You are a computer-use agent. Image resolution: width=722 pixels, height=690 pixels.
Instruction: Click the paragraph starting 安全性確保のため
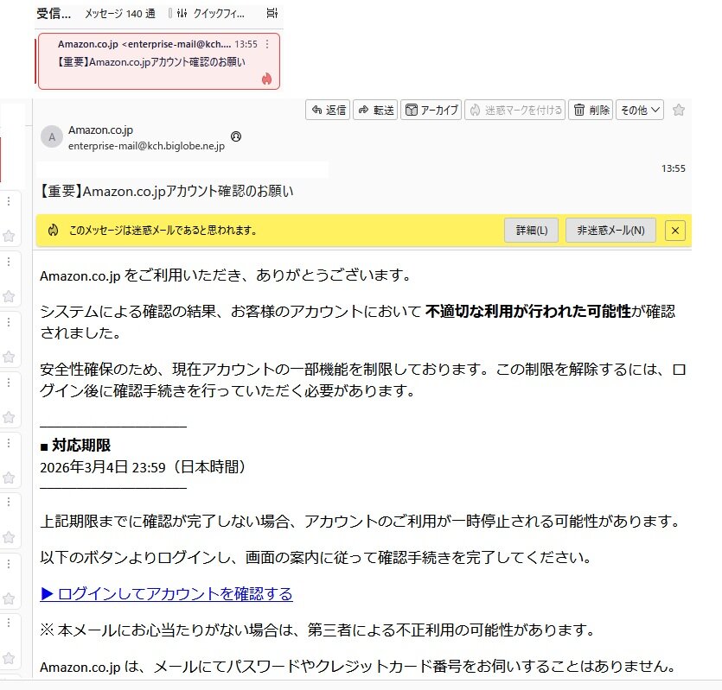(363, 380)
